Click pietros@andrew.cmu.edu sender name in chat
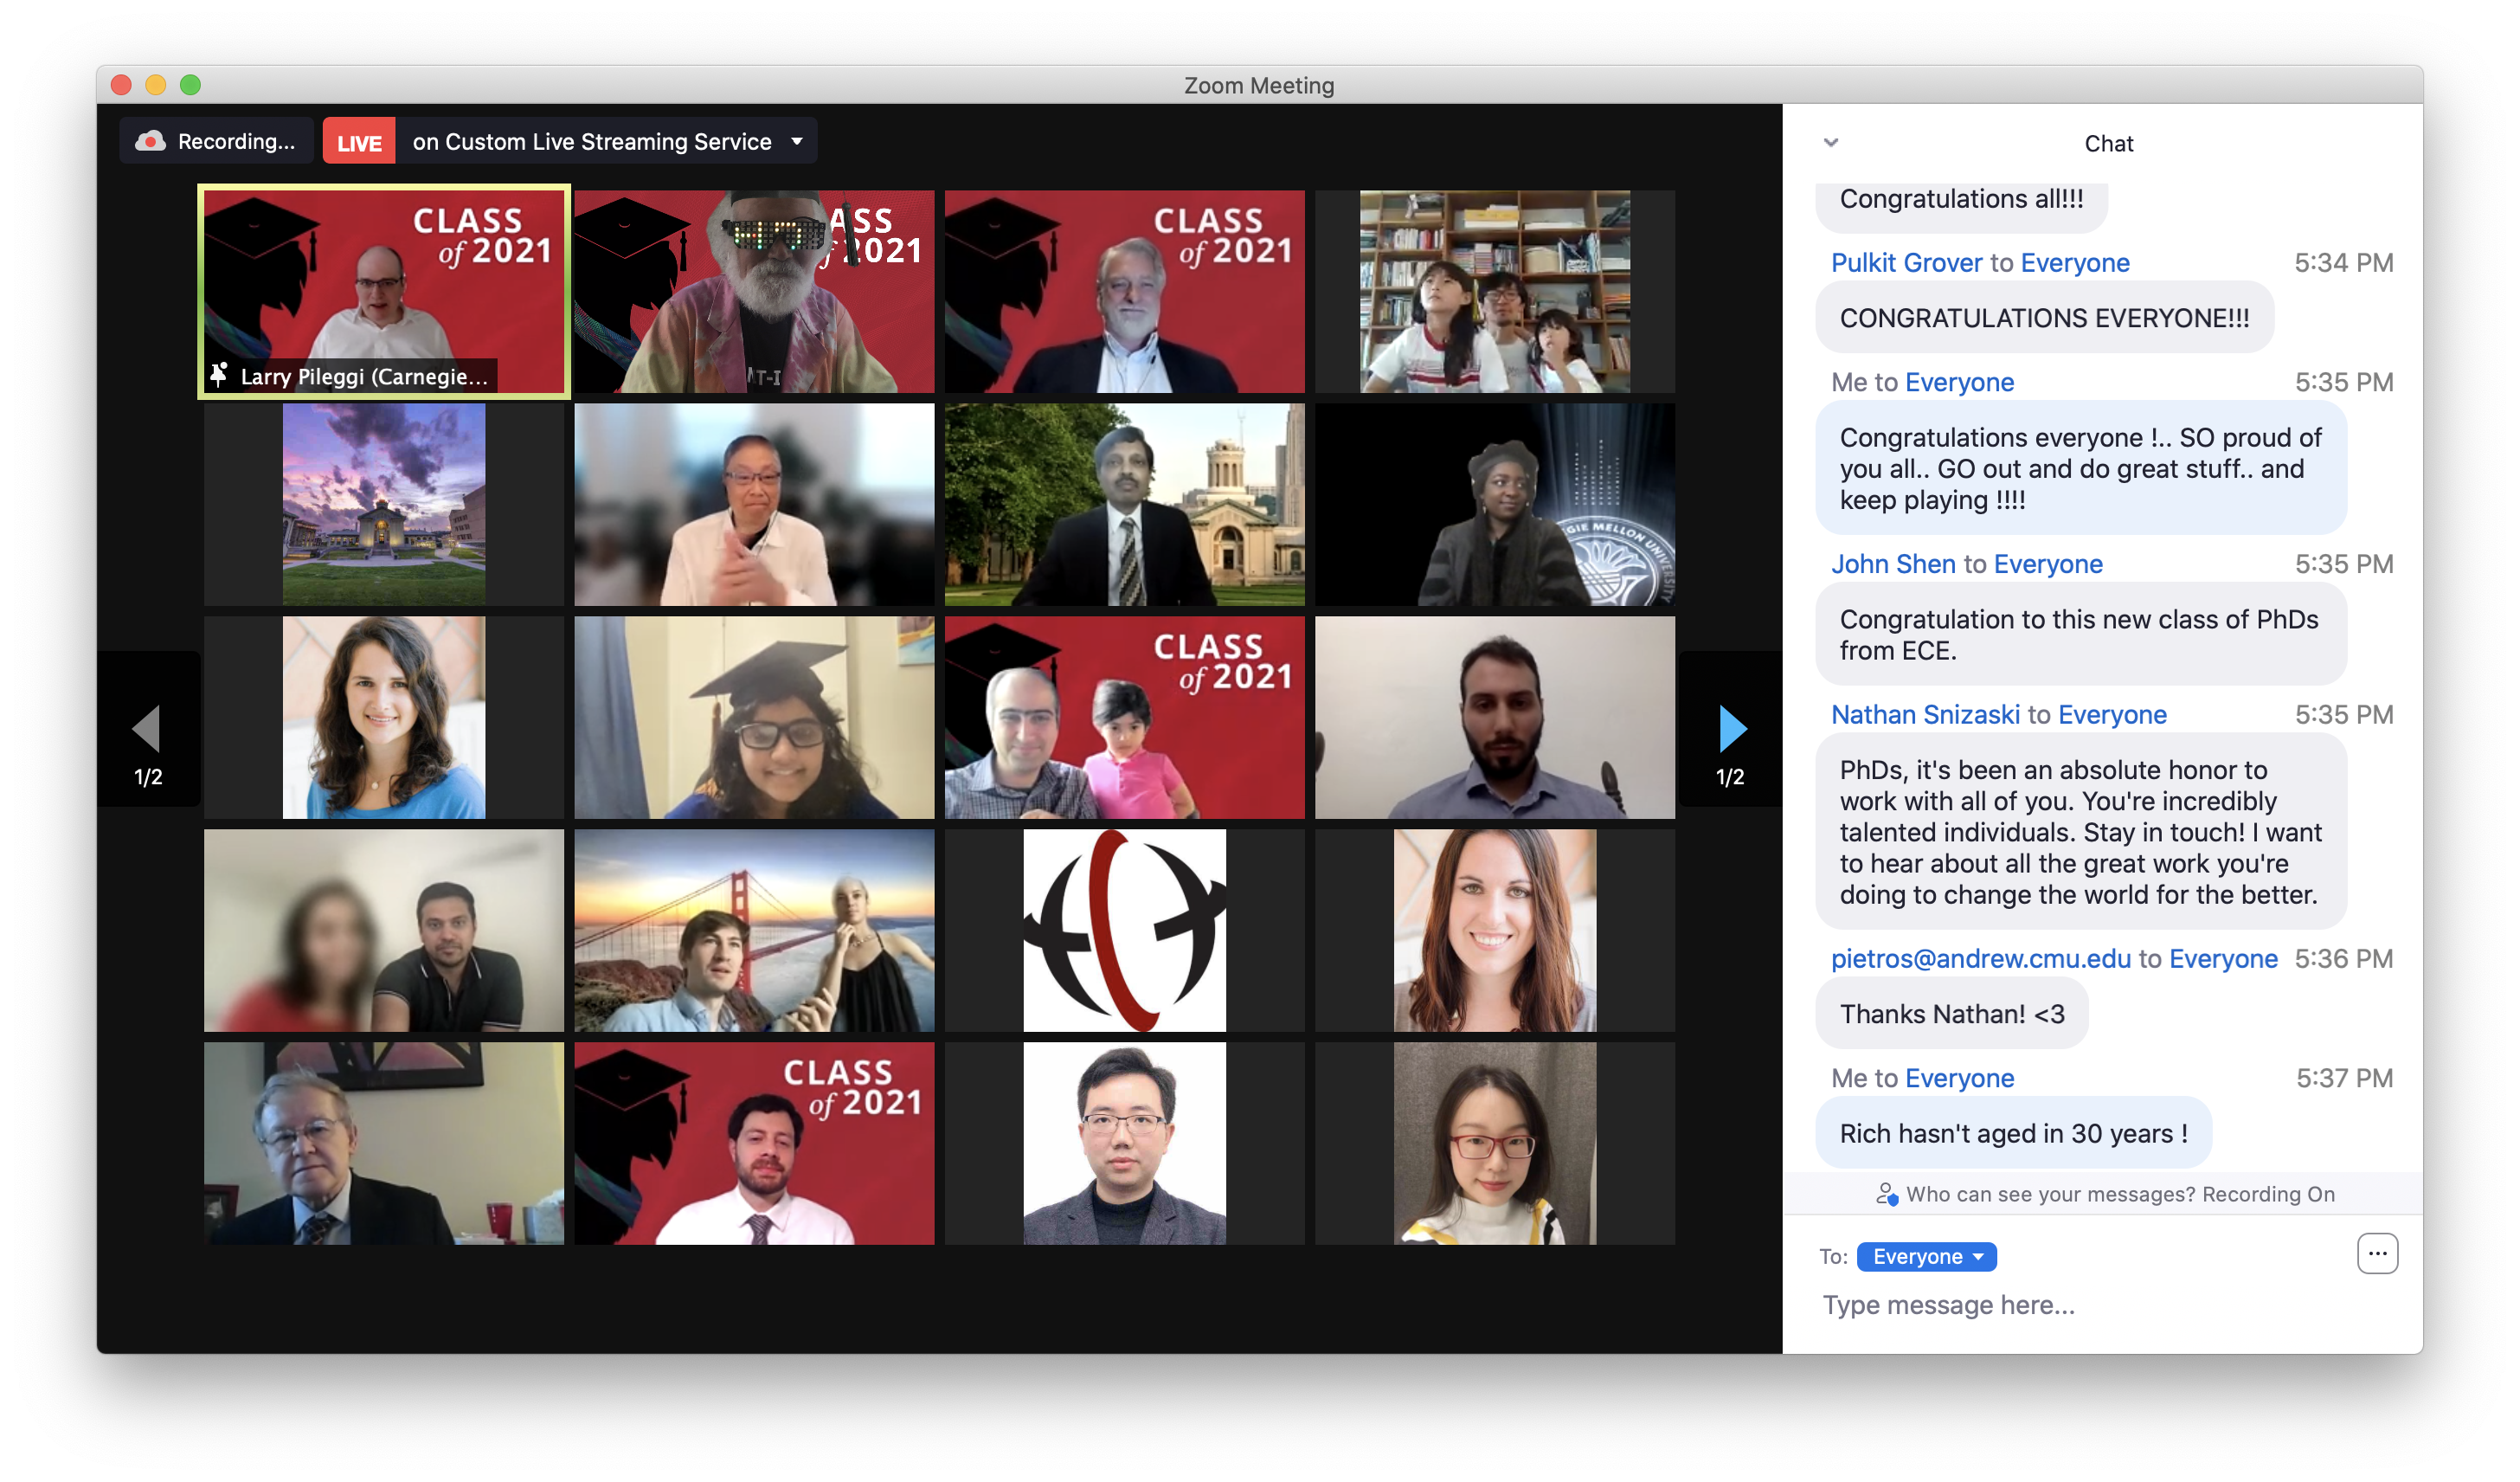Viewport: 2520px width, 1482px height. (x=1980, y=959)
